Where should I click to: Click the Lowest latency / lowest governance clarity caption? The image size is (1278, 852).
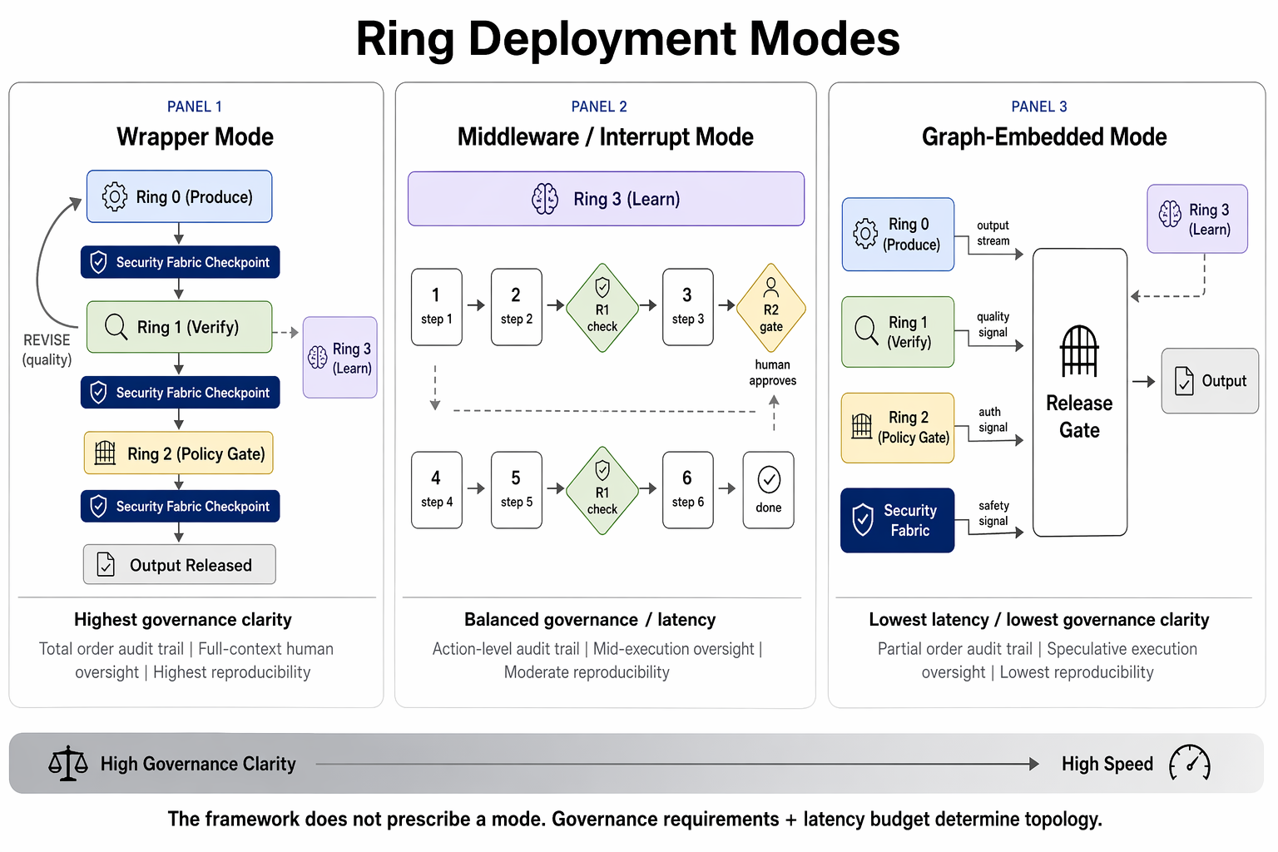pos(1039,620)
